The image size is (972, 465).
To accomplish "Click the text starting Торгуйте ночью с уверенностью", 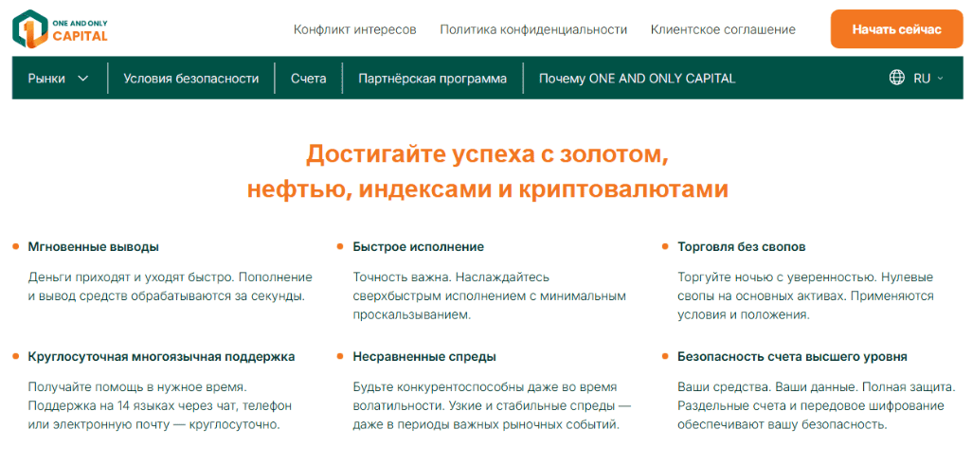I will (x=806, y=295).
